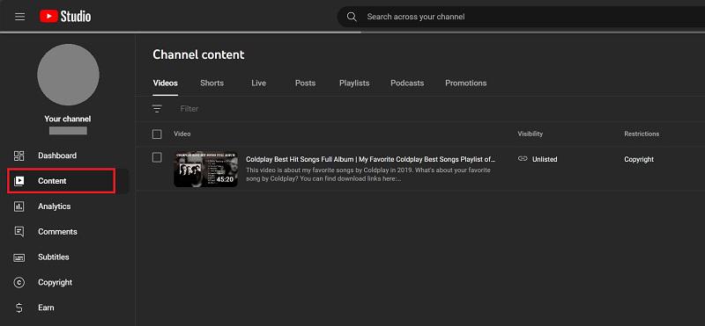Click the channel profile avatar circle
The width and height of the screenshot is (705, 326).
69,75
